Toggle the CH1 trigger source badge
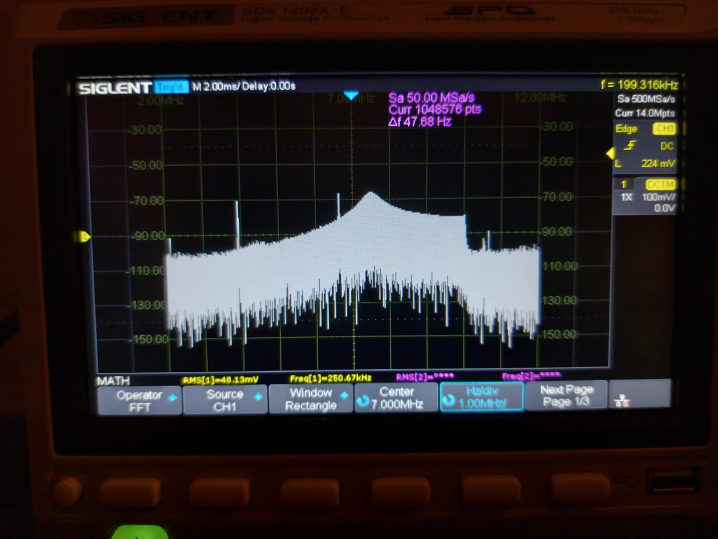The image size is (718, 539). [664, 129]
